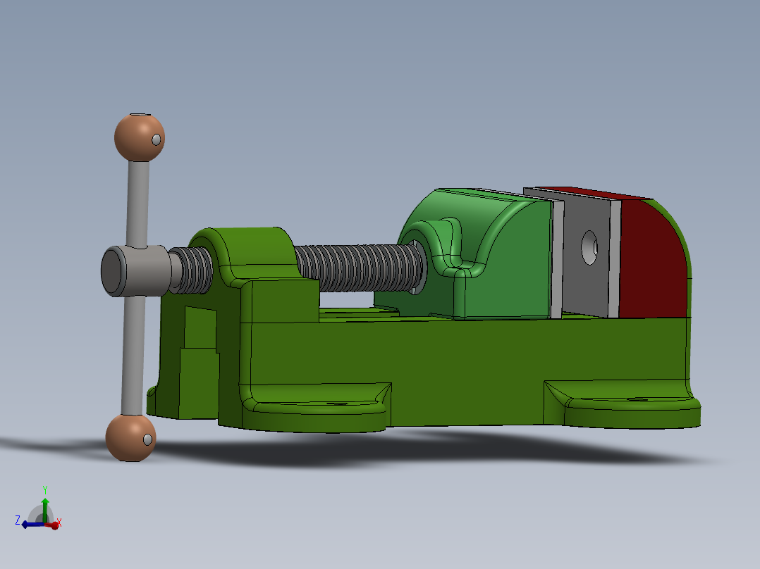
Task: Click the blue Z axis arrow of the triad
Action: [32, 525]
